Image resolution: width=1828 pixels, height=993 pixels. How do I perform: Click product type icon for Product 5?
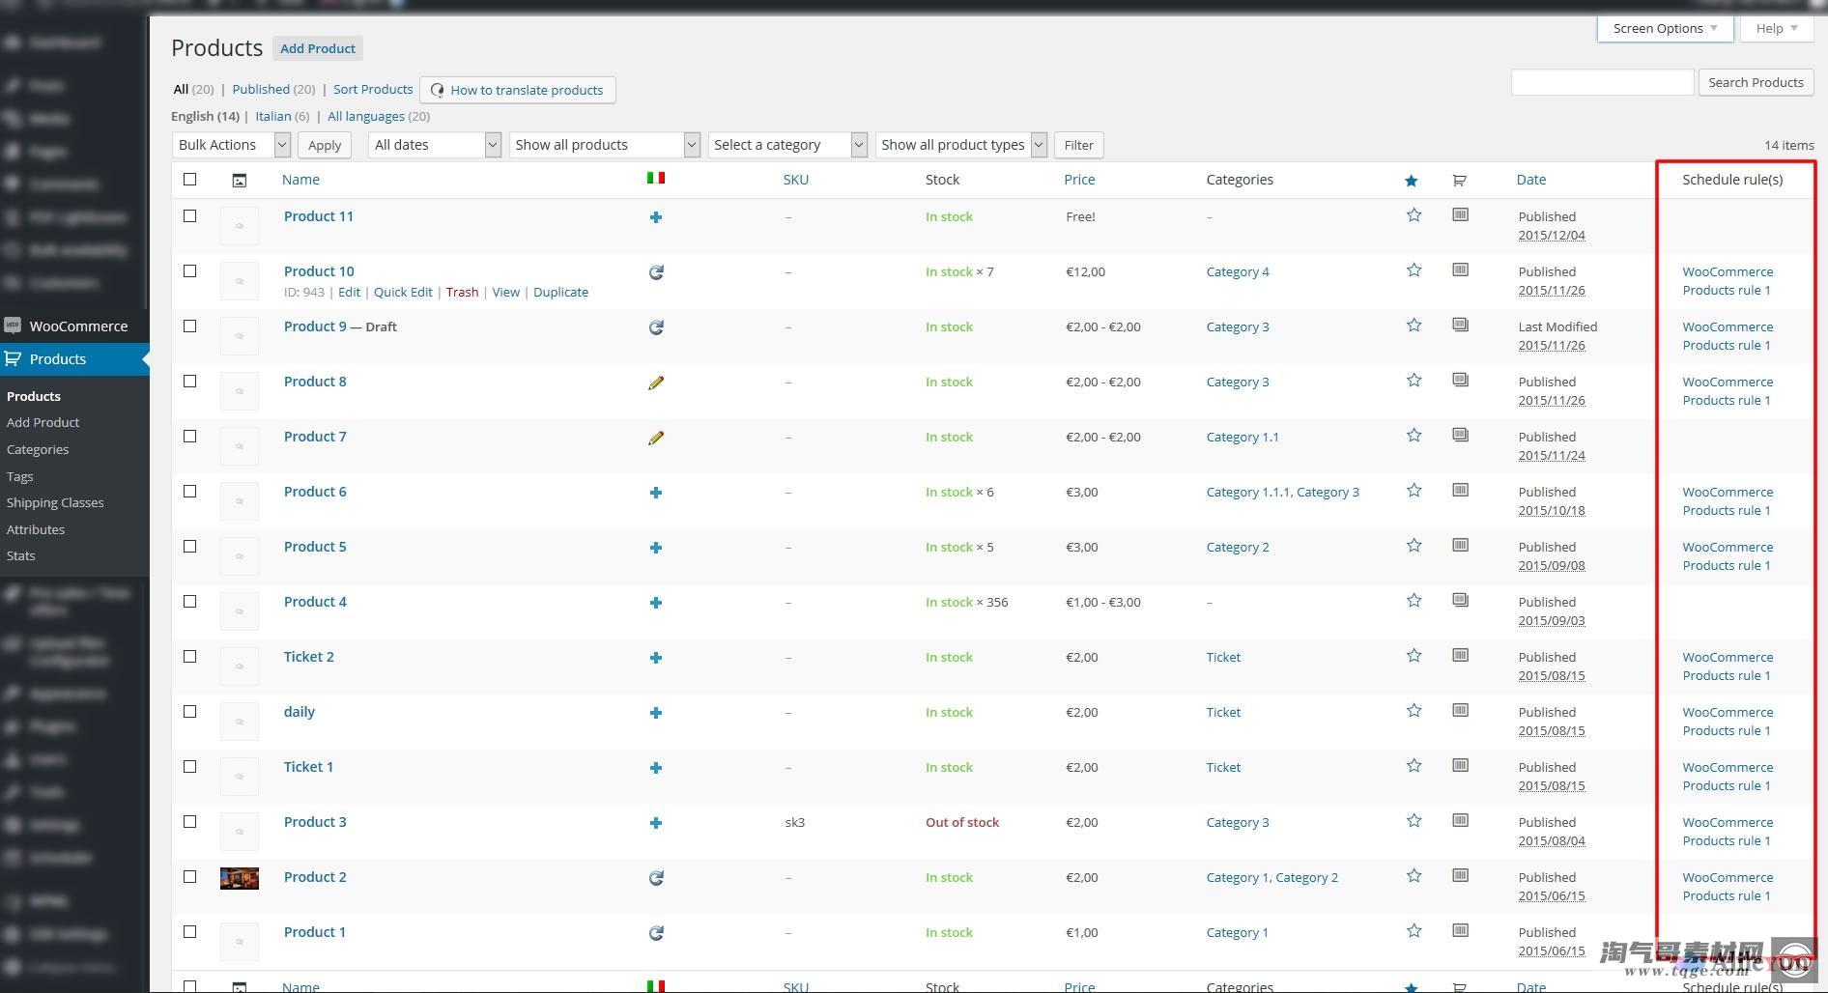click(x=1461, y=545)
